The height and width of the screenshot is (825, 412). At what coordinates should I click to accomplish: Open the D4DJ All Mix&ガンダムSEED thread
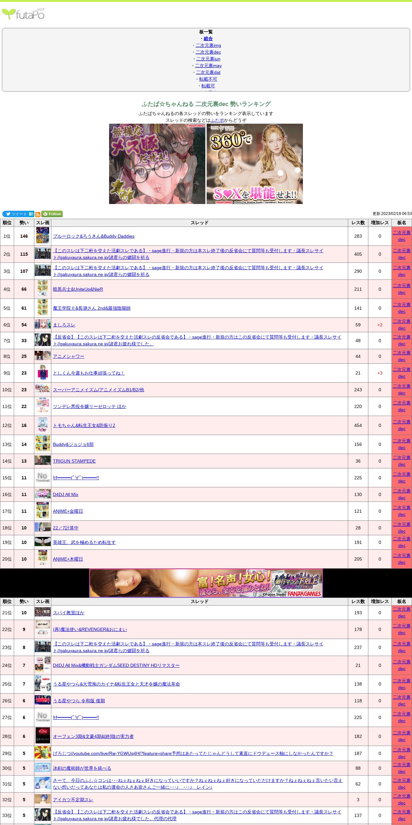[x=116, y=665]
